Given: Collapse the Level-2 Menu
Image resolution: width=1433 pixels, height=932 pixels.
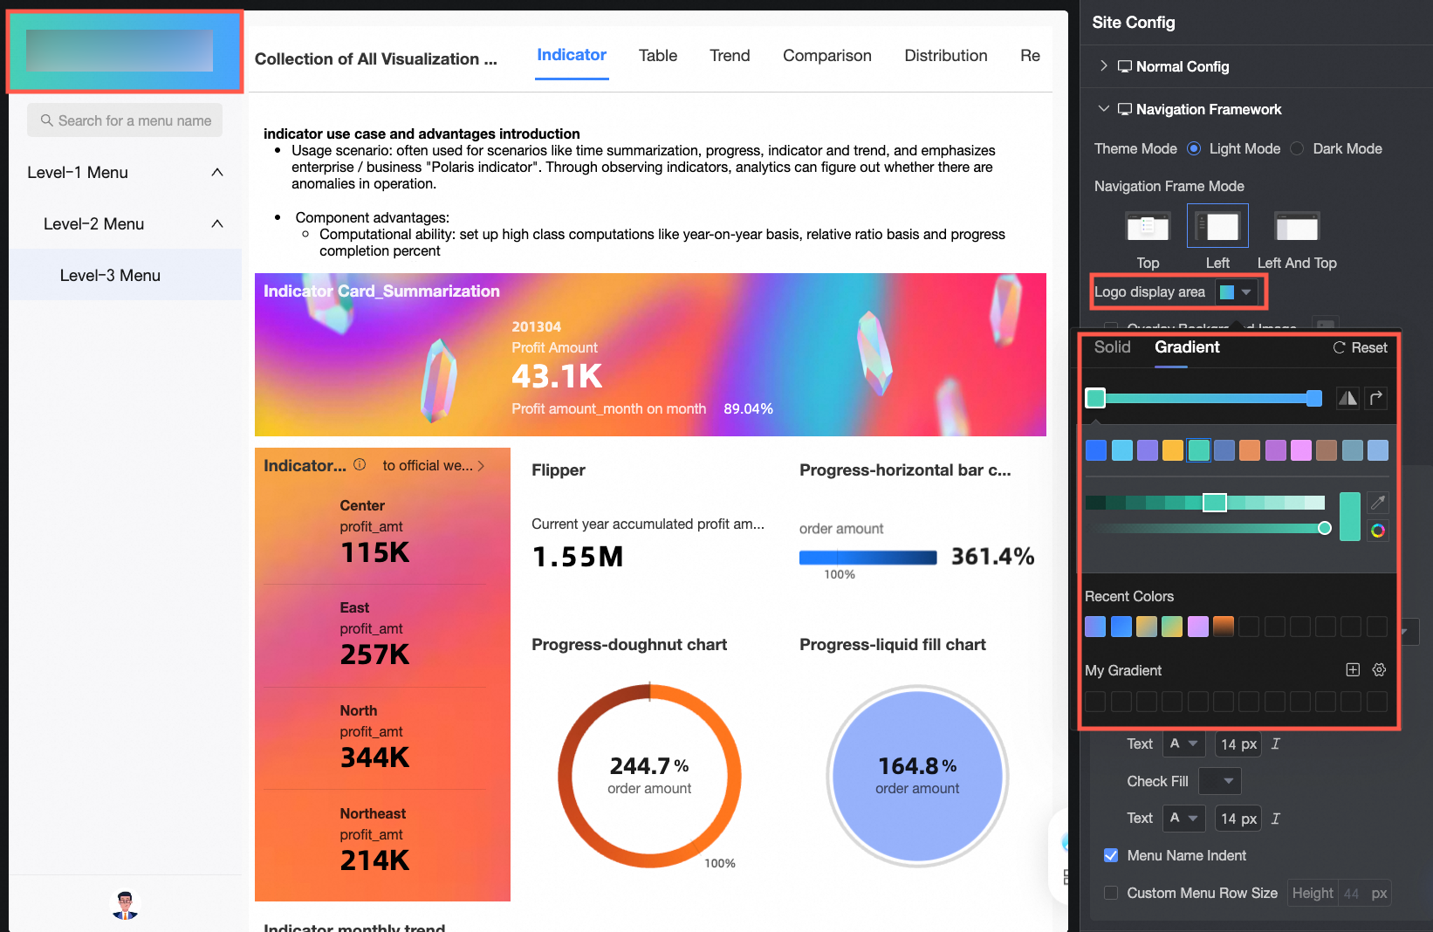Looking at the screenshot, I should point(217,224).
